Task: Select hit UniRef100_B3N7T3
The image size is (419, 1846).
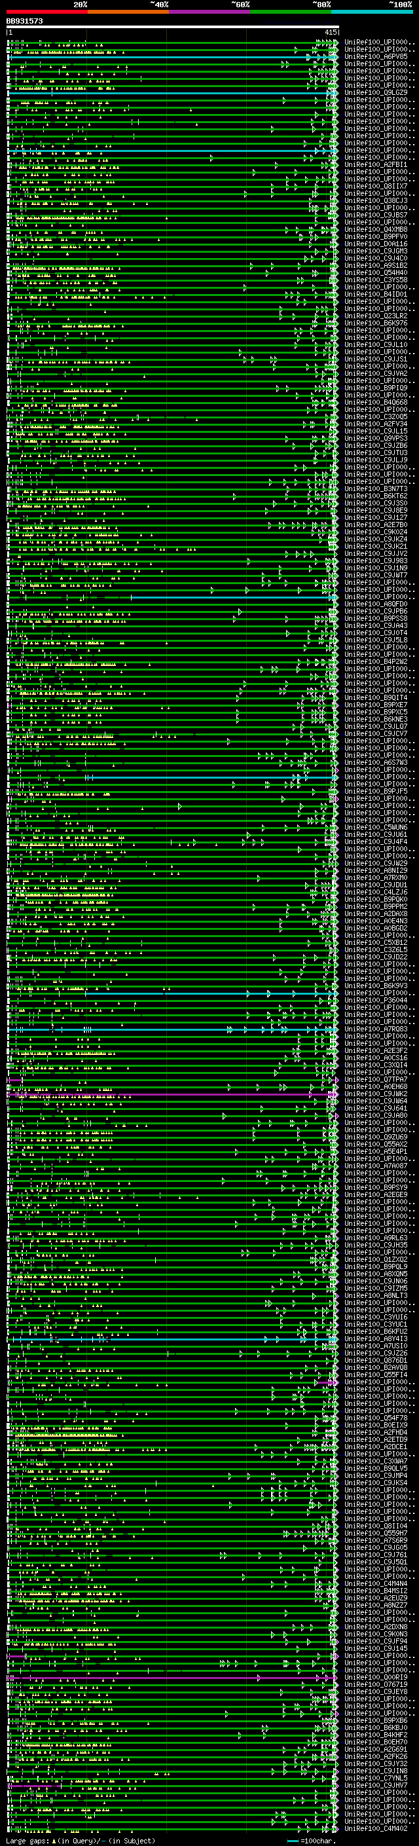Action: click(x=376, y=489)
